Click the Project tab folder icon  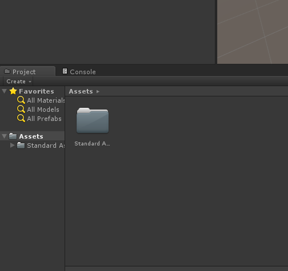click(7, 71)
